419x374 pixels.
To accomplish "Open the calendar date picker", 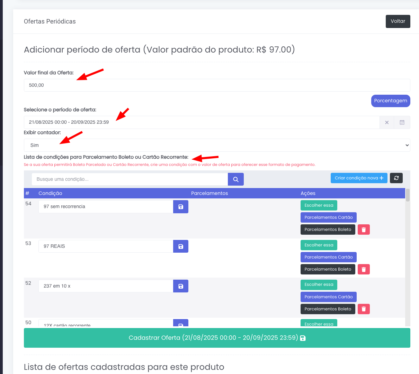I will click(402, 122).
